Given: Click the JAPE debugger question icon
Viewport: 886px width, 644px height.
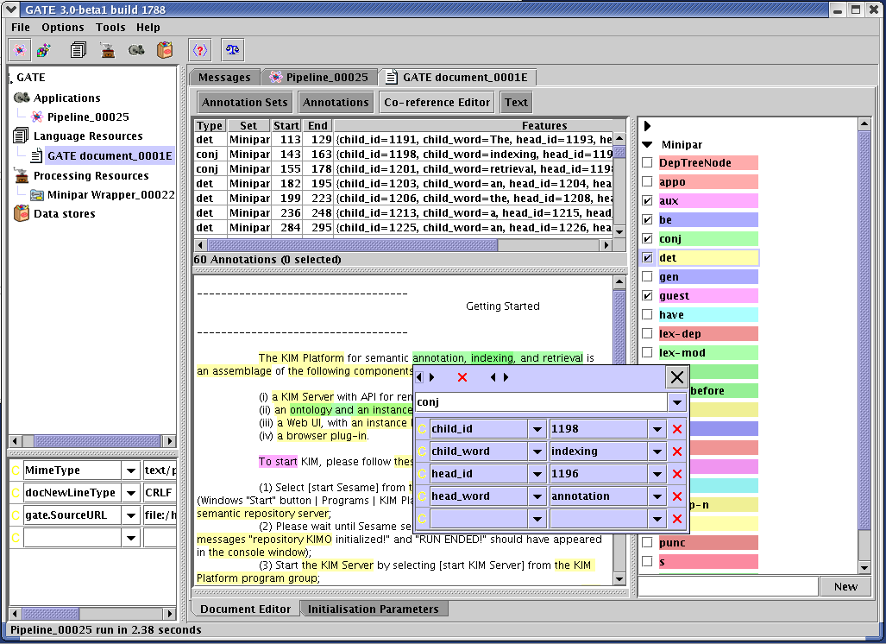Looking at the screenshot, I should (x=200, y=50).
